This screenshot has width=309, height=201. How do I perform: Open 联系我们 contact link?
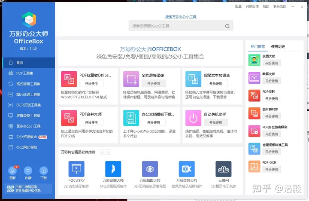280,6
